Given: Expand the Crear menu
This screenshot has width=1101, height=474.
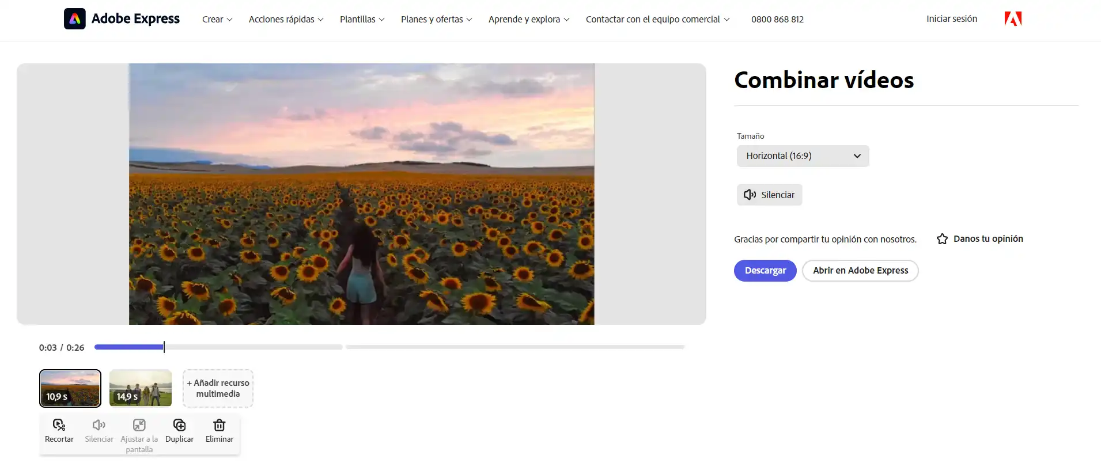Looking at the screenshot, I should coord(217,20).
